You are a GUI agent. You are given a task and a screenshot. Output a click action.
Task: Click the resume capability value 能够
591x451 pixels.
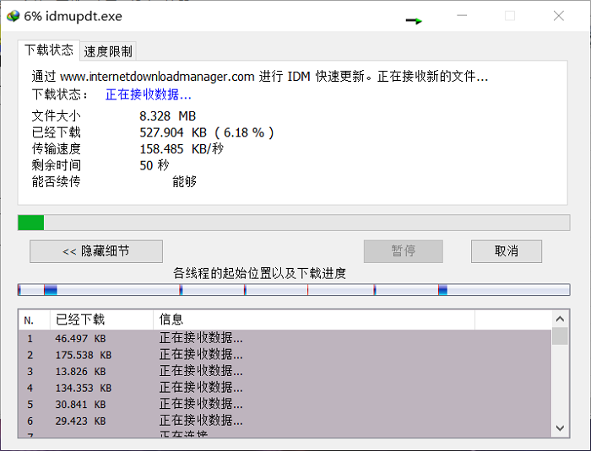(184, 181)
